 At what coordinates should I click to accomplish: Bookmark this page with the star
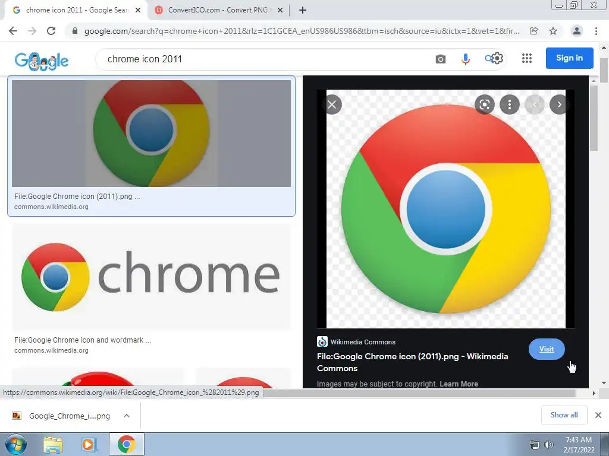click(x=553, y=31)
